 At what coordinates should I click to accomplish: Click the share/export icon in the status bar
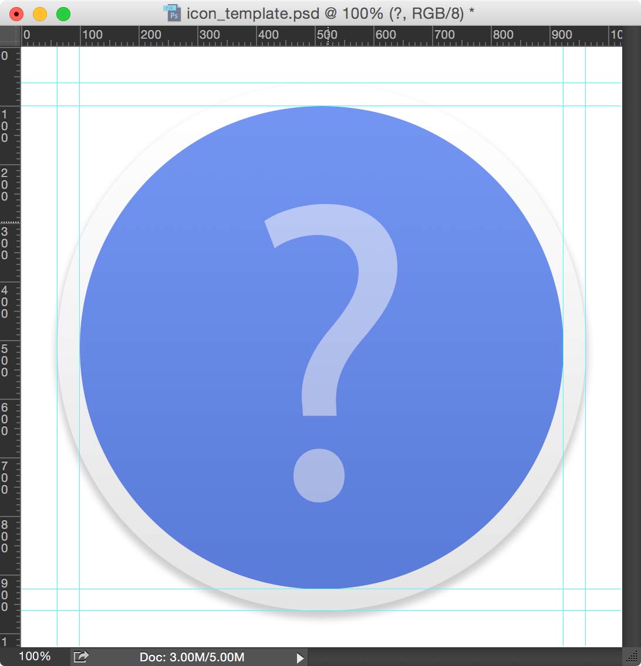[81, 657]
